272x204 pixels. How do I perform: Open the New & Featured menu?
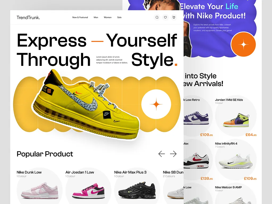coord(80,17)
